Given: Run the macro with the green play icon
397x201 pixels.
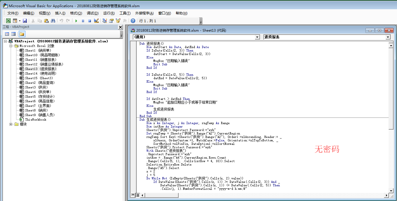Looking at the screenshot, I should [76, 21].
